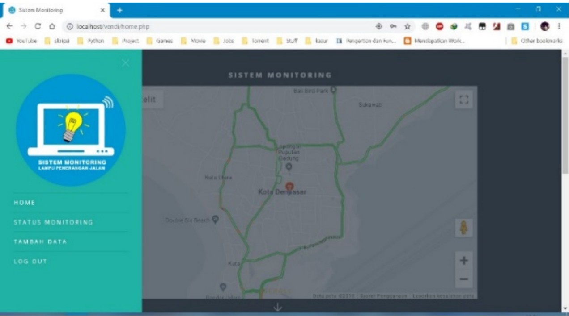Zoom in on the map
Screen dimensions: 569x316
click(463, 261)
